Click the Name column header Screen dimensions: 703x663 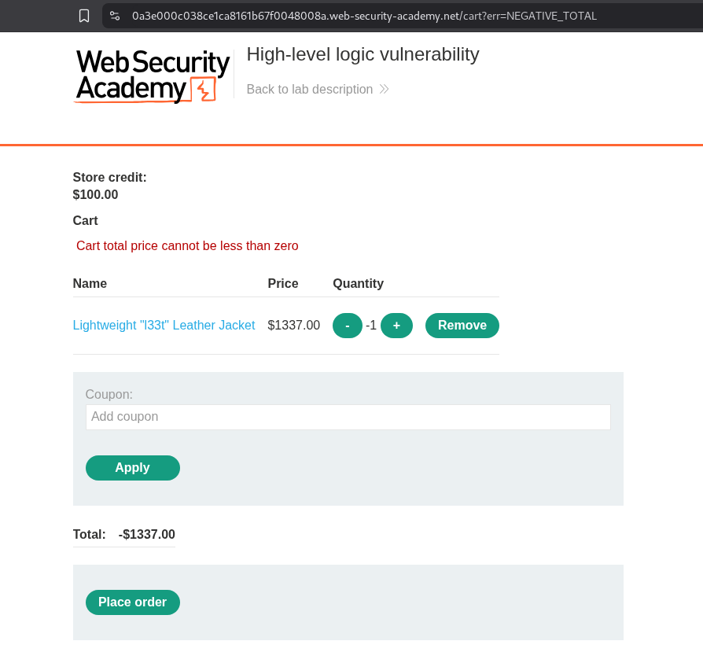coord(90,283)
